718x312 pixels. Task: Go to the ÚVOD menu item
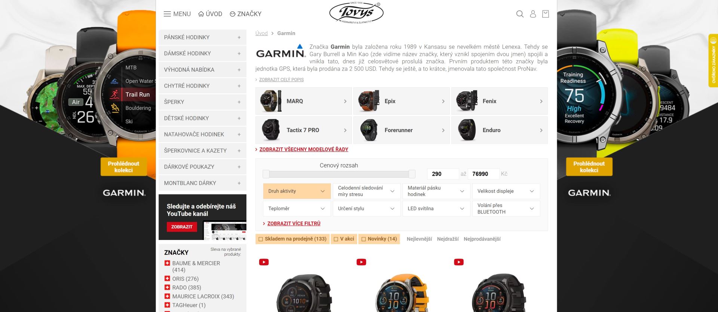pos(210,14)
